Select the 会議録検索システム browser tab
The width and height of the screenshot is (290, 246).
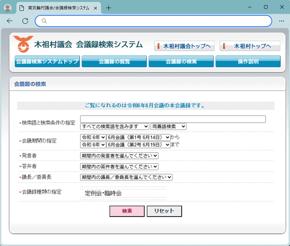coord(59,8)
